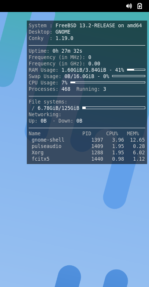Screen dimensions: 149x287
Task: Click the 'Frequency (in GHz)' value 0.00
Action: (x=94, y=64)
